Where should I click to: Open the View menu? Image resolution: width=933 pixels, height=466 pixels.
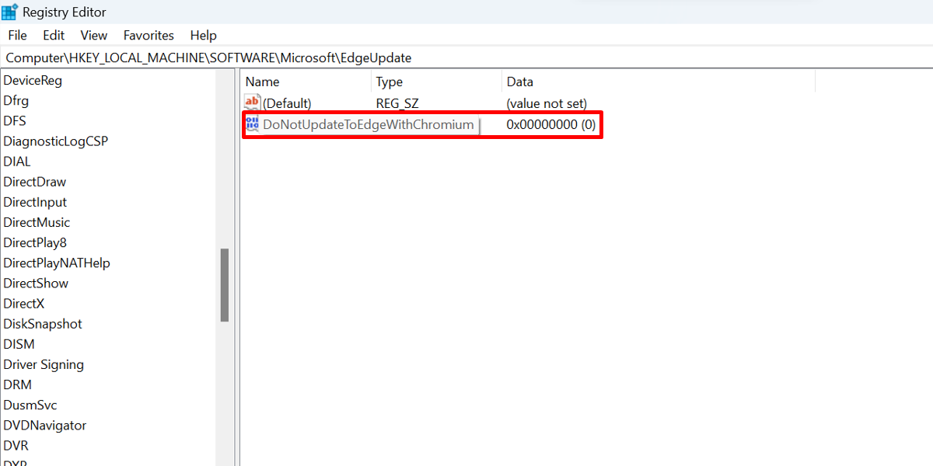[x=93, y=35]
